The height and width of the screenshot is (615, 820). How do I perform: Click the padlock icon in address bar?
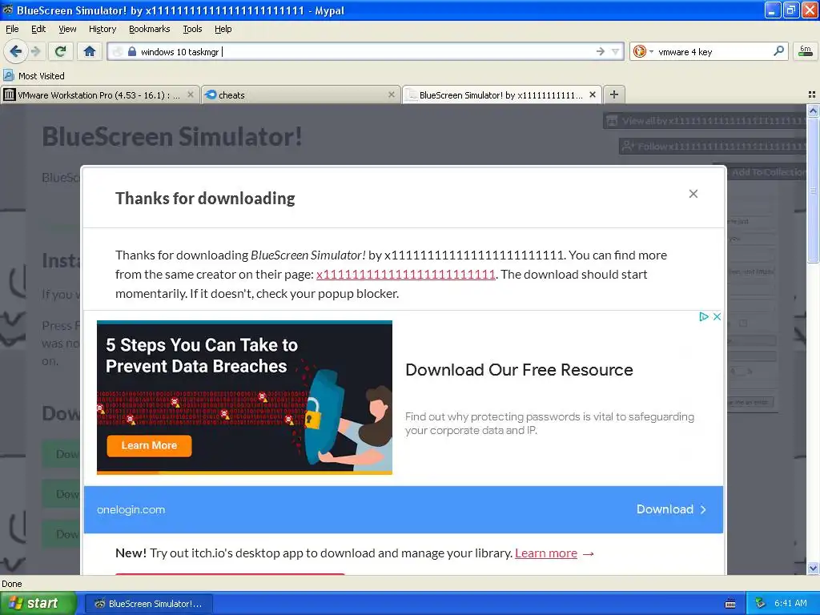coord(132,52)
